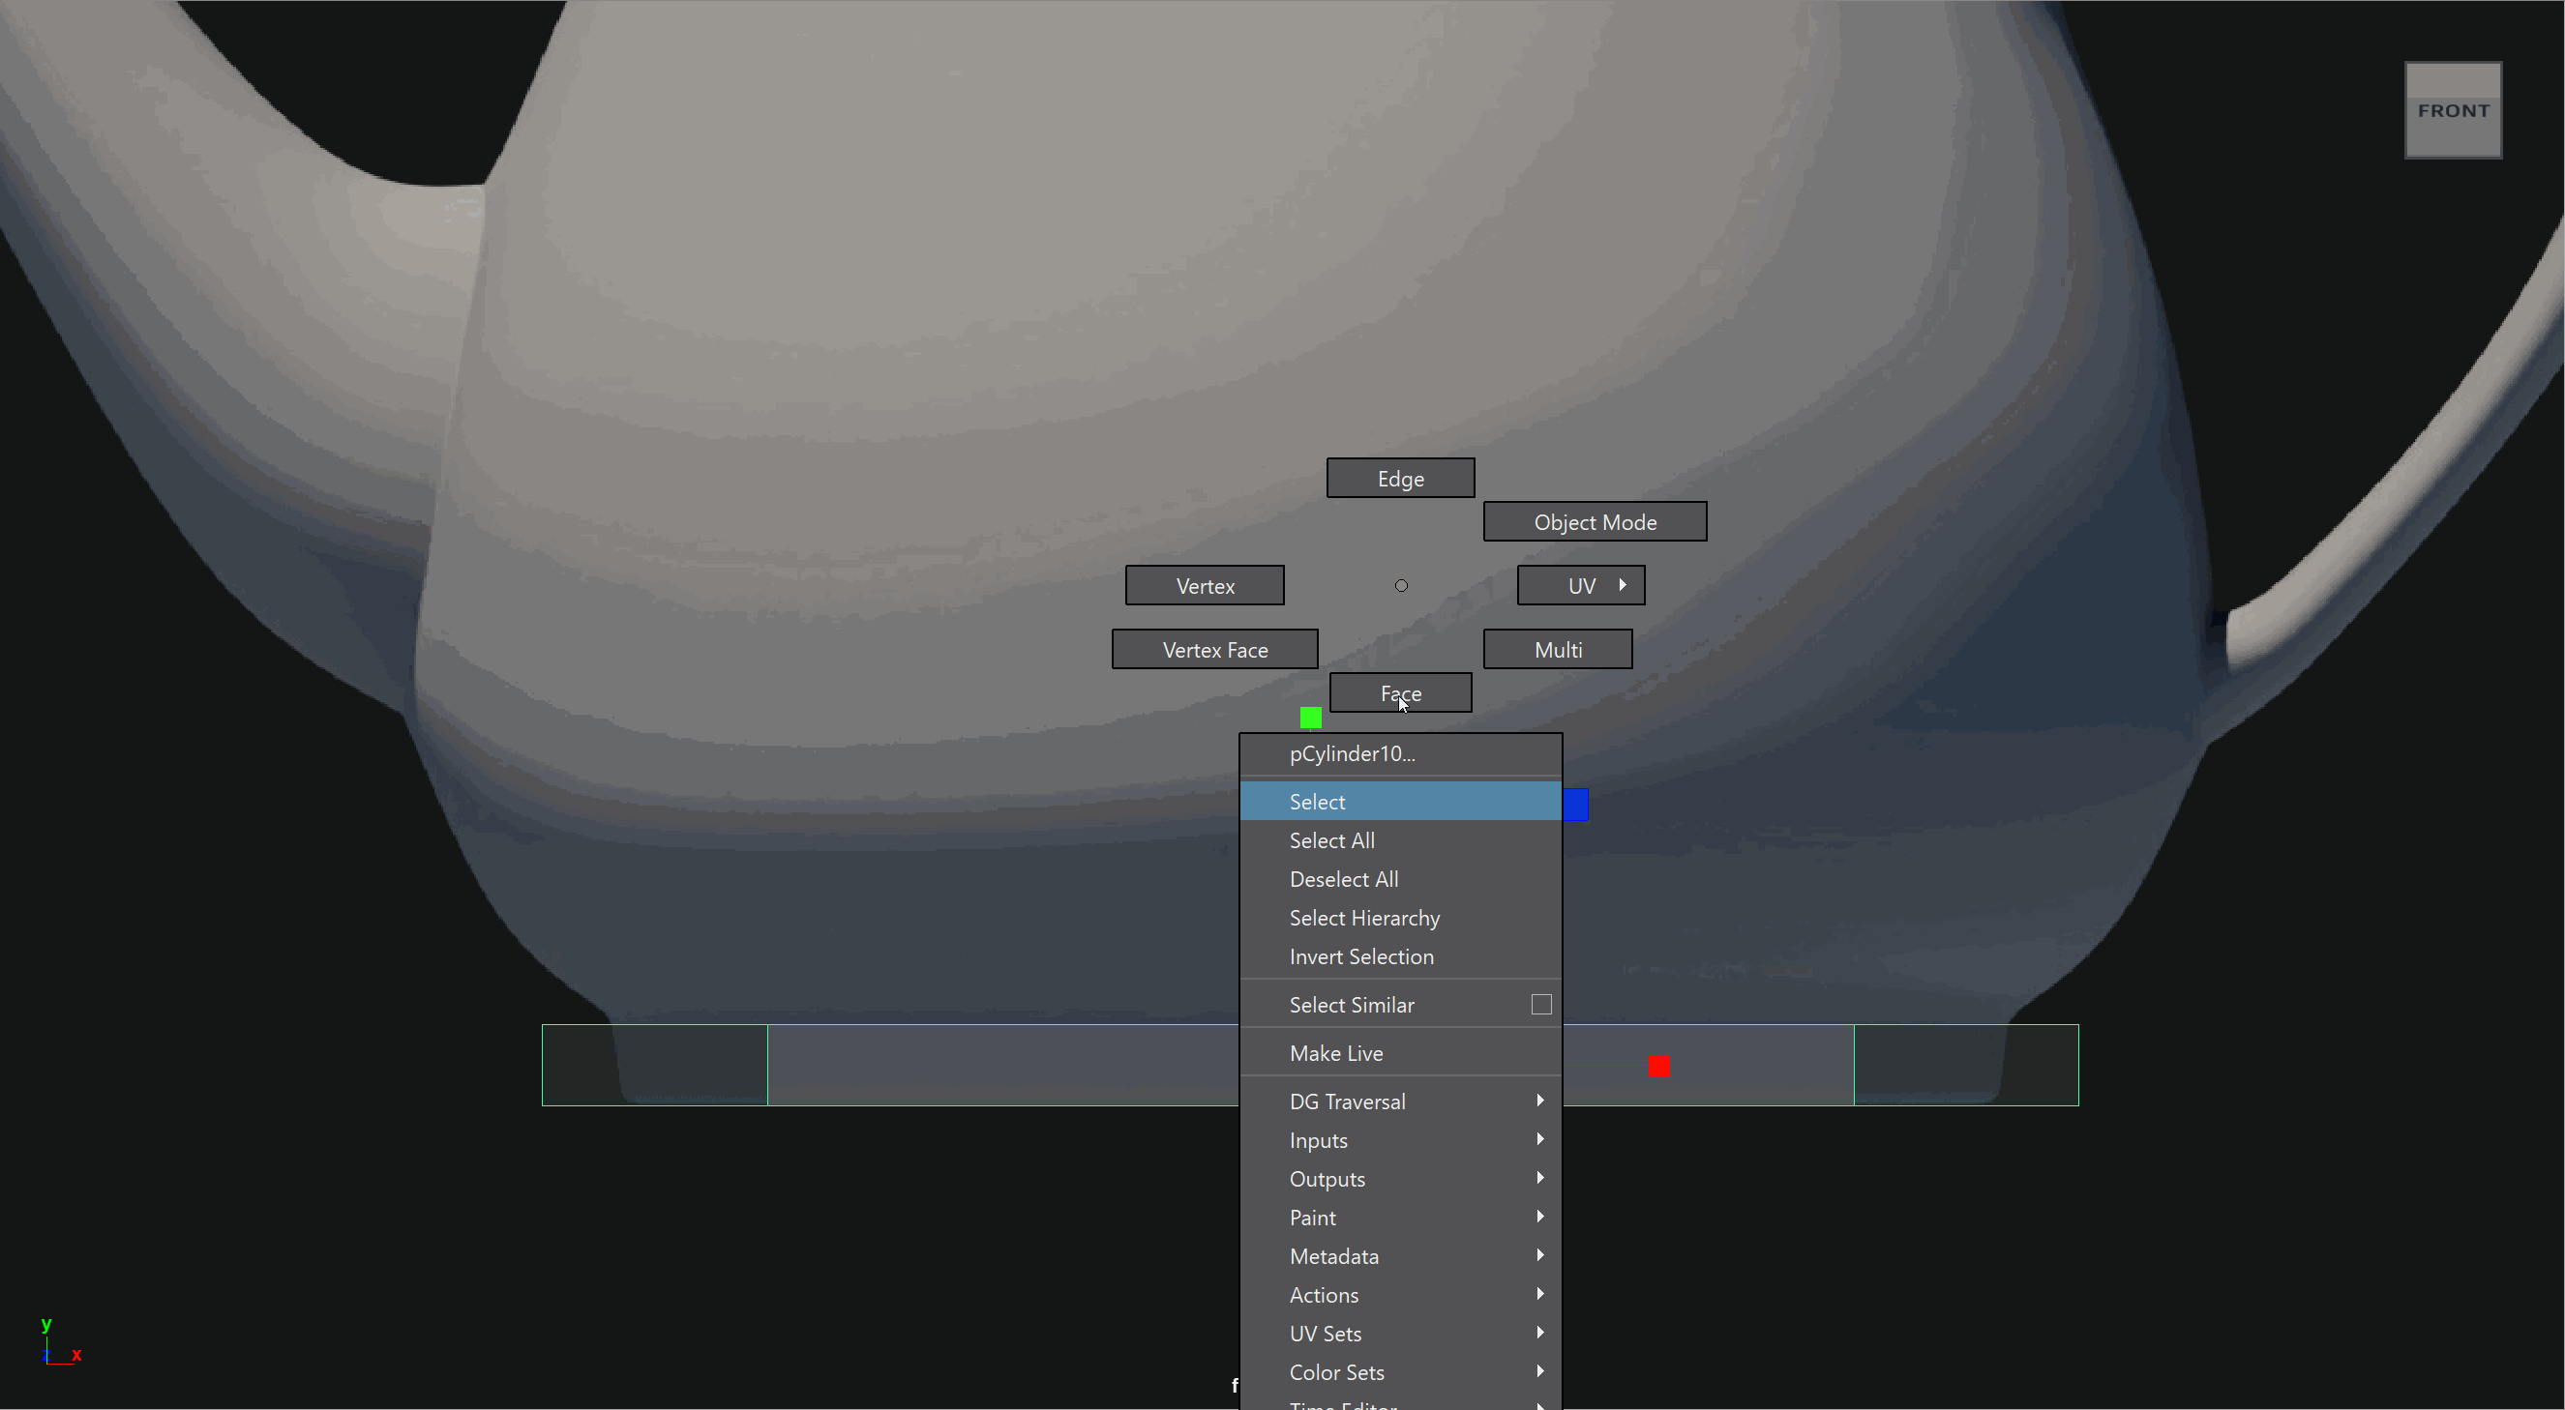Choose Face component mode
Viewport: 2565px width, 1410px height.
pos(1400,693)
